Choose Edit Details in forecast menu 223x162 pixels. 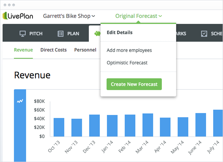point(119,32)
